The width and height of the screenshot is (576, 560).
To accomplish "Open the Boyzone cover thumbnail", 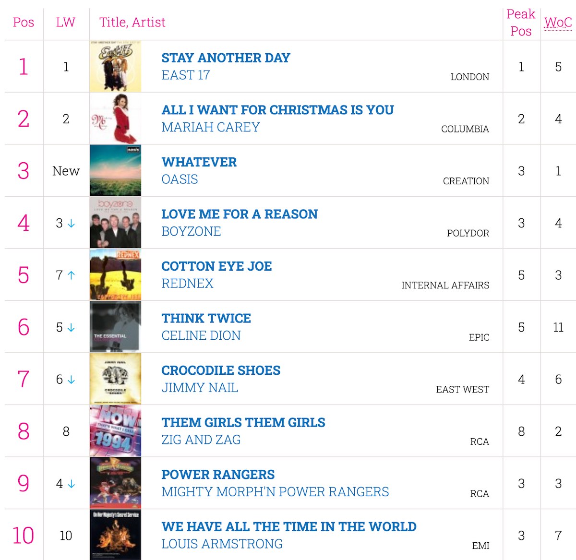I will point(115,223).
